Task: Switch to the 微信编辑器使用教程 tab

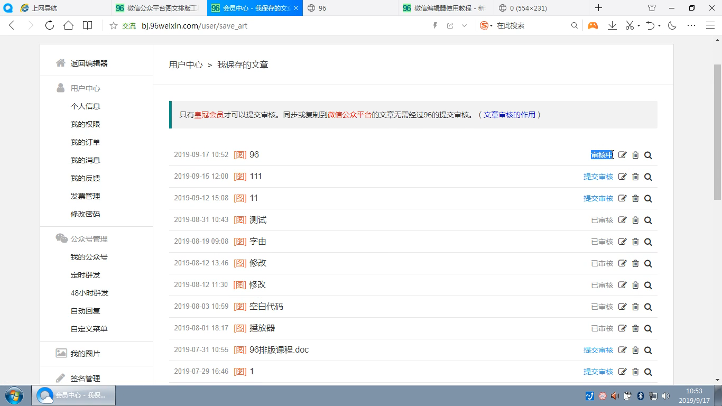Action: [x=446, y=8]
